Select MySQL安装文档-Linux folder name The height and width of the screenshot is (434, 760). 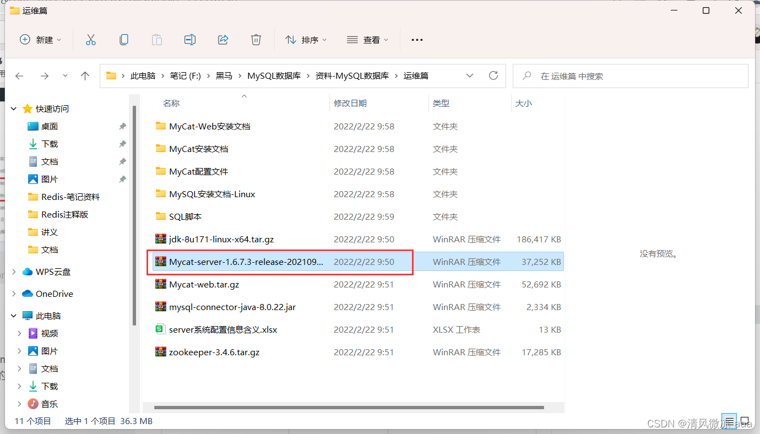[x=212, y=194]
